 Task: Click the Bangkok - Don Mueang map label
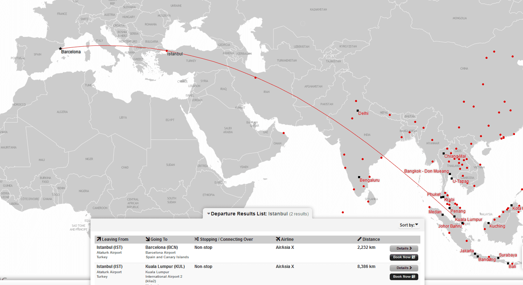point(426,171)
